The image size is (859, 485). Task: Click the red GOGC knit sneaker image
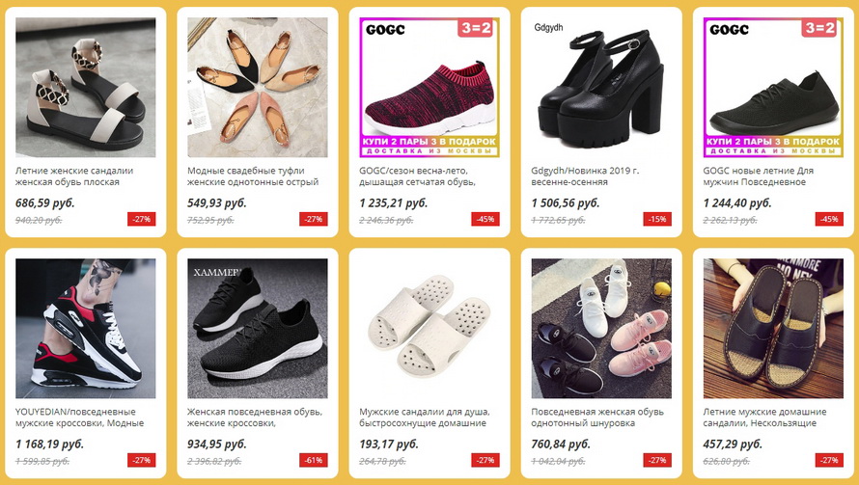coord(429,88)
